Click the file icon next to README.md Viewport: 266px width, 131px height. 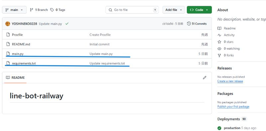tap(8, 44)
